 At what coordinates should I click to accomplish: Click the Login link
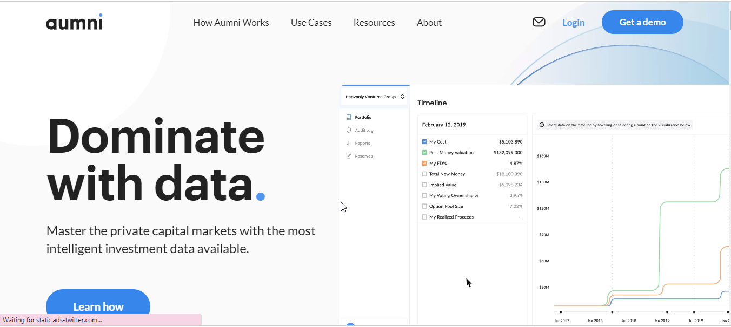(573, 22)
